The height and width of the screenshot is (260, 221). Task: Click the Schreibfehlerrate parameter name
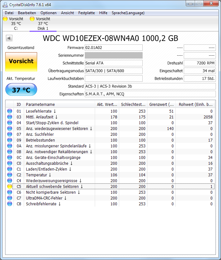[41, 204]
